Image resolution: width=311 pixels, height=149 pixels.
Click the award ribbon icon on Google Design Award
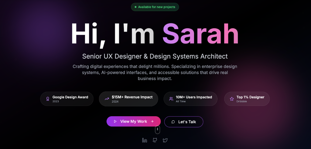coord(48,99)
